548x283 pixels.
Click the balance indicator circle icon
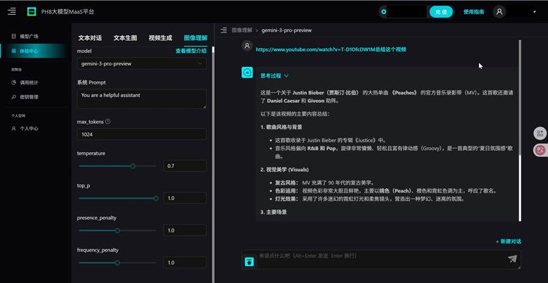coord(384,12)
